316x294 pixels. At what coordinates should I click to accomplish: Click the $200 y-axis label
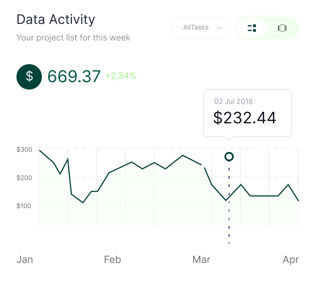click(24, 177)
